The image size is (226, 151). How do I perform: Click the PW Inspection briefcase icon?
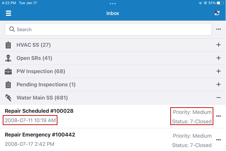(8, 71)
